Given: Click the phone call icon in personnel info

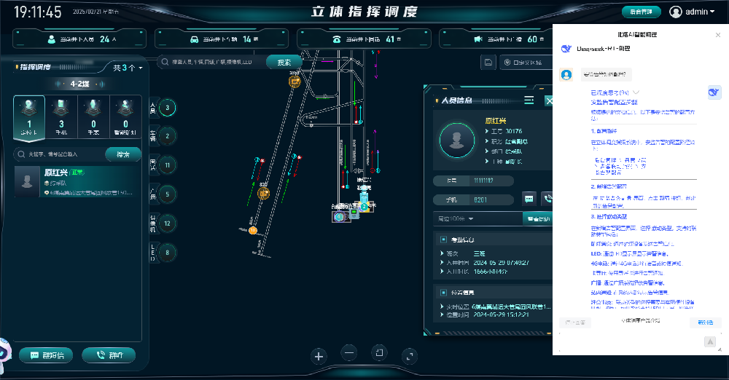Looking at the screenshot, I should [x=546, y=199].
